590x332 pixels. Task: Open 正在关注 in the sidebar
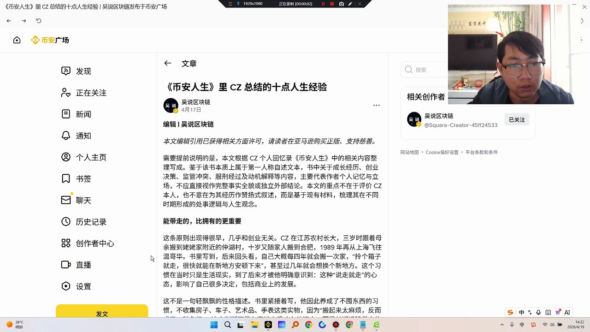pos(84,93)
